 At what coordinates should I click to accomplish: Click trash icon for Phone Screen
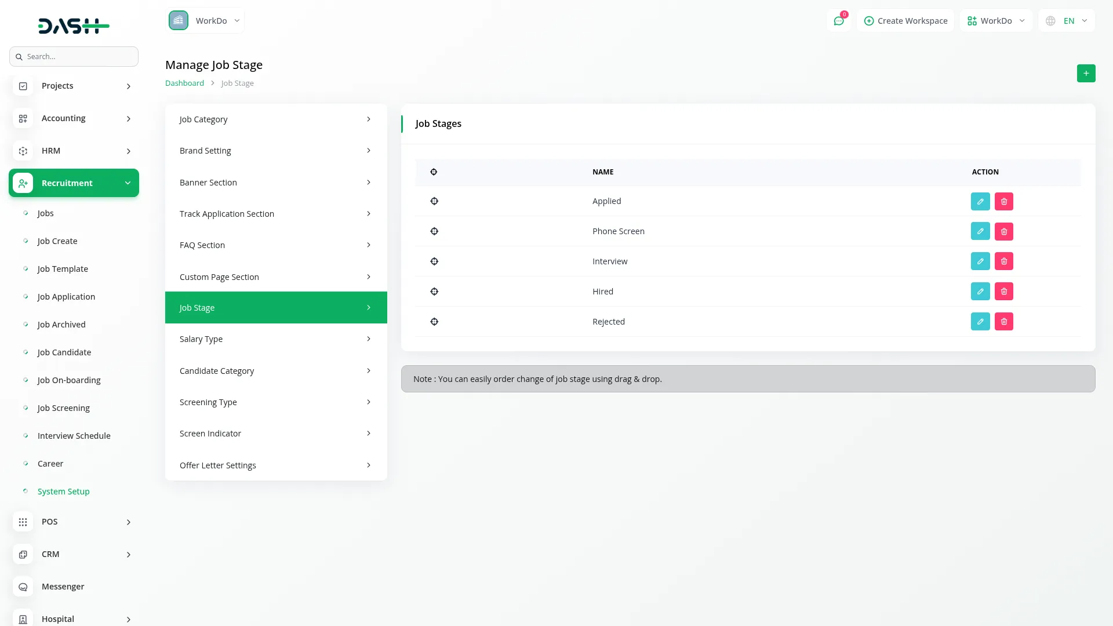coord(1003,231)
